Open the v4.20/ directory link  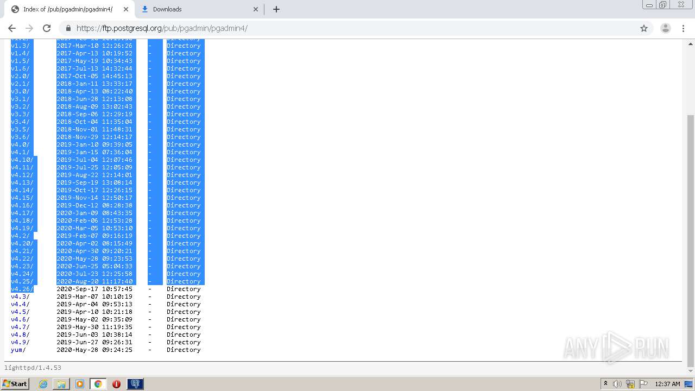pos(22,243)
